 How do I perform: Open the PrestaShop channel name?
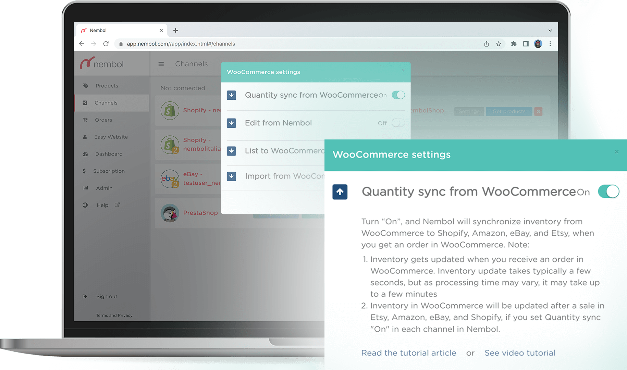200,213
